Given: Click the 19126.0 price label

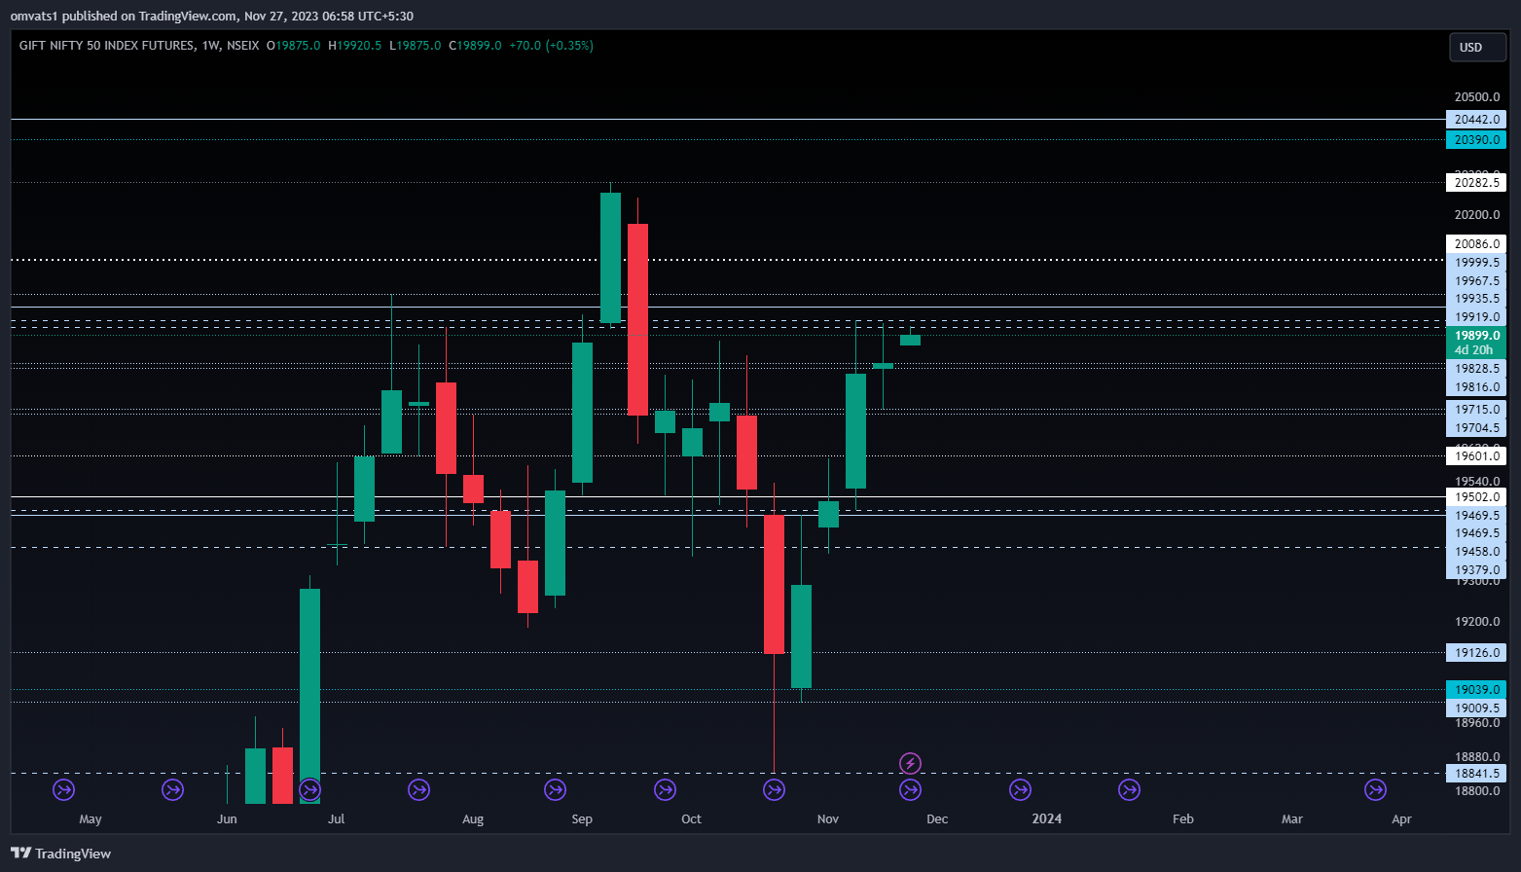Looking at the screenshot, I should 1476,653.
